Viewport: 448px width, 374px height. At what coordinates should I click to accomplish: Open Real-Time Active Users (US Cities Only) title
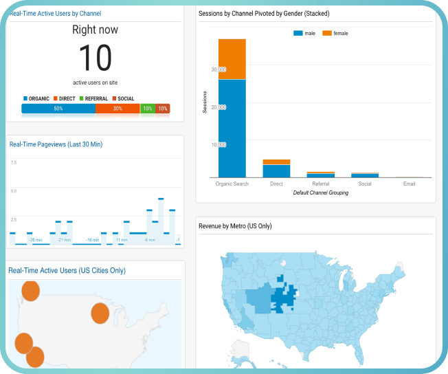[67, 270]
